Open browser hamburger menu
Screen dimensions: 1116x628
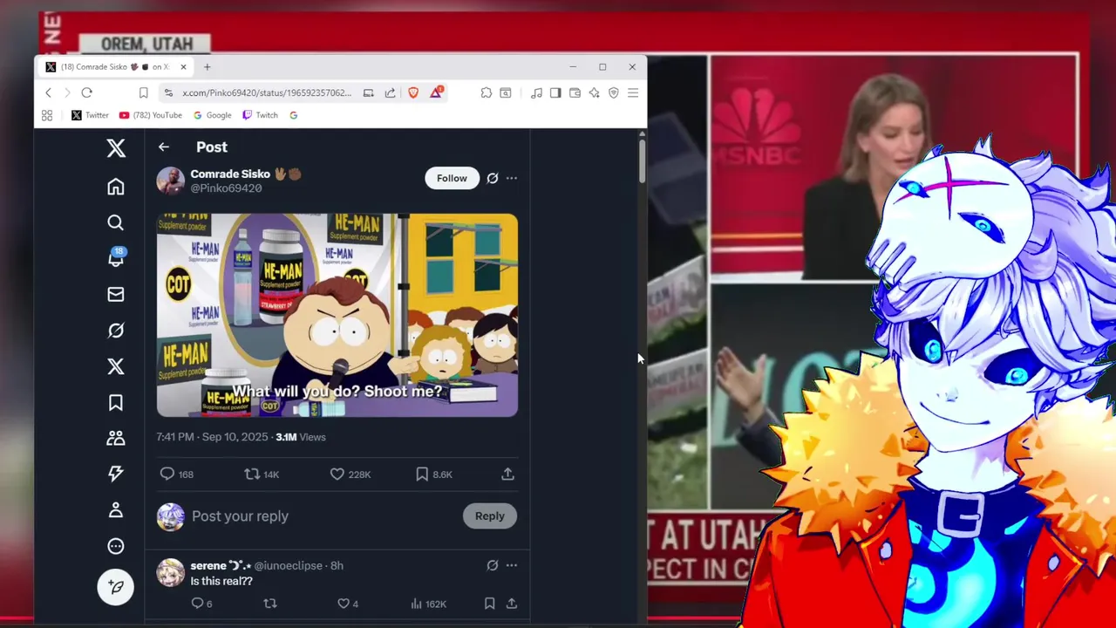pos(633,92)
